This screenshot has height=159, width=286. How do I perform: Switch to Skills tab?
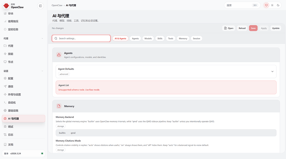tap(160, 38)
